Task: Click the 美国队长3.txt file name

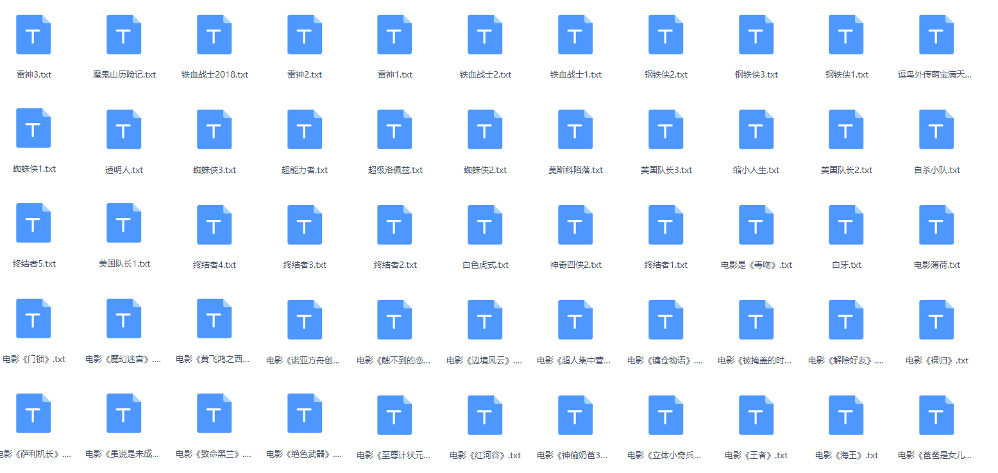Action: click(666, 170)
